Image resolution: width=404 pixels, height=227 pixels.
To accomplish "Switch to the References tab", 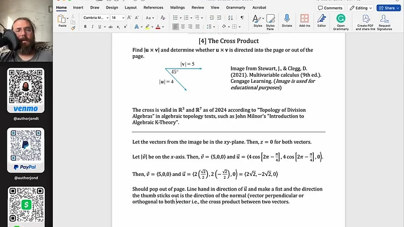I will click(153, 7).
